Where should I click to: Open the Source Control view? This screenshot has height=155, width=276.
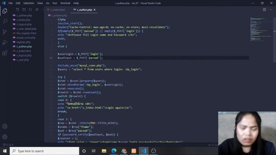coord(5,32)
